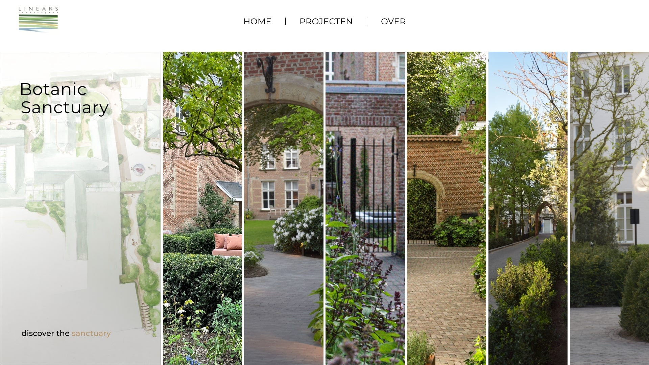Select the black iron gate photo

point(365,208)
